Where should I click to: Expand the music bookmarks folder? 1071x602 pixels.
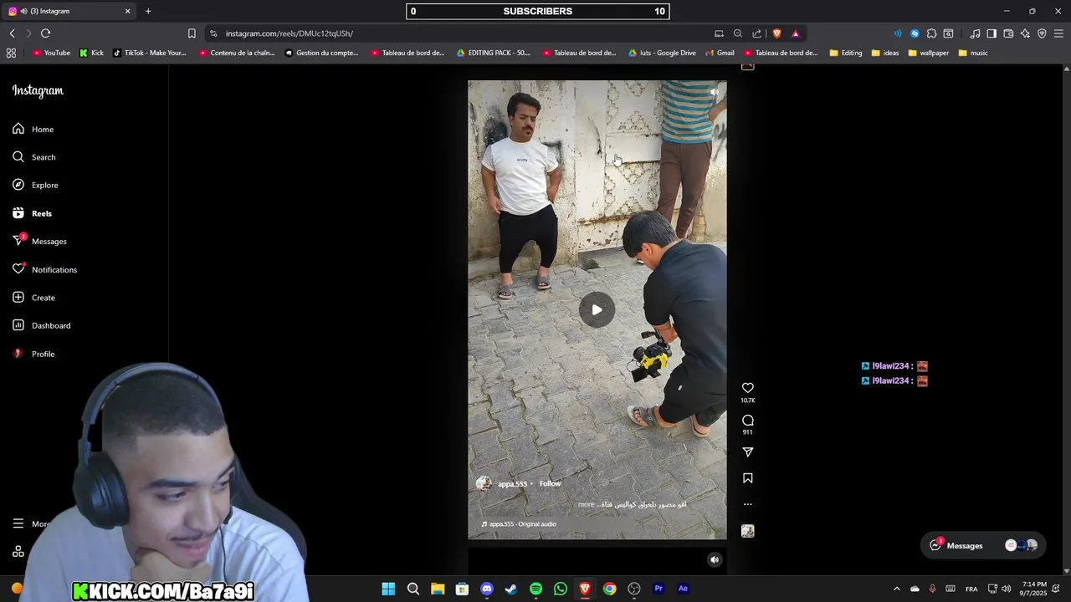(973, 53)
